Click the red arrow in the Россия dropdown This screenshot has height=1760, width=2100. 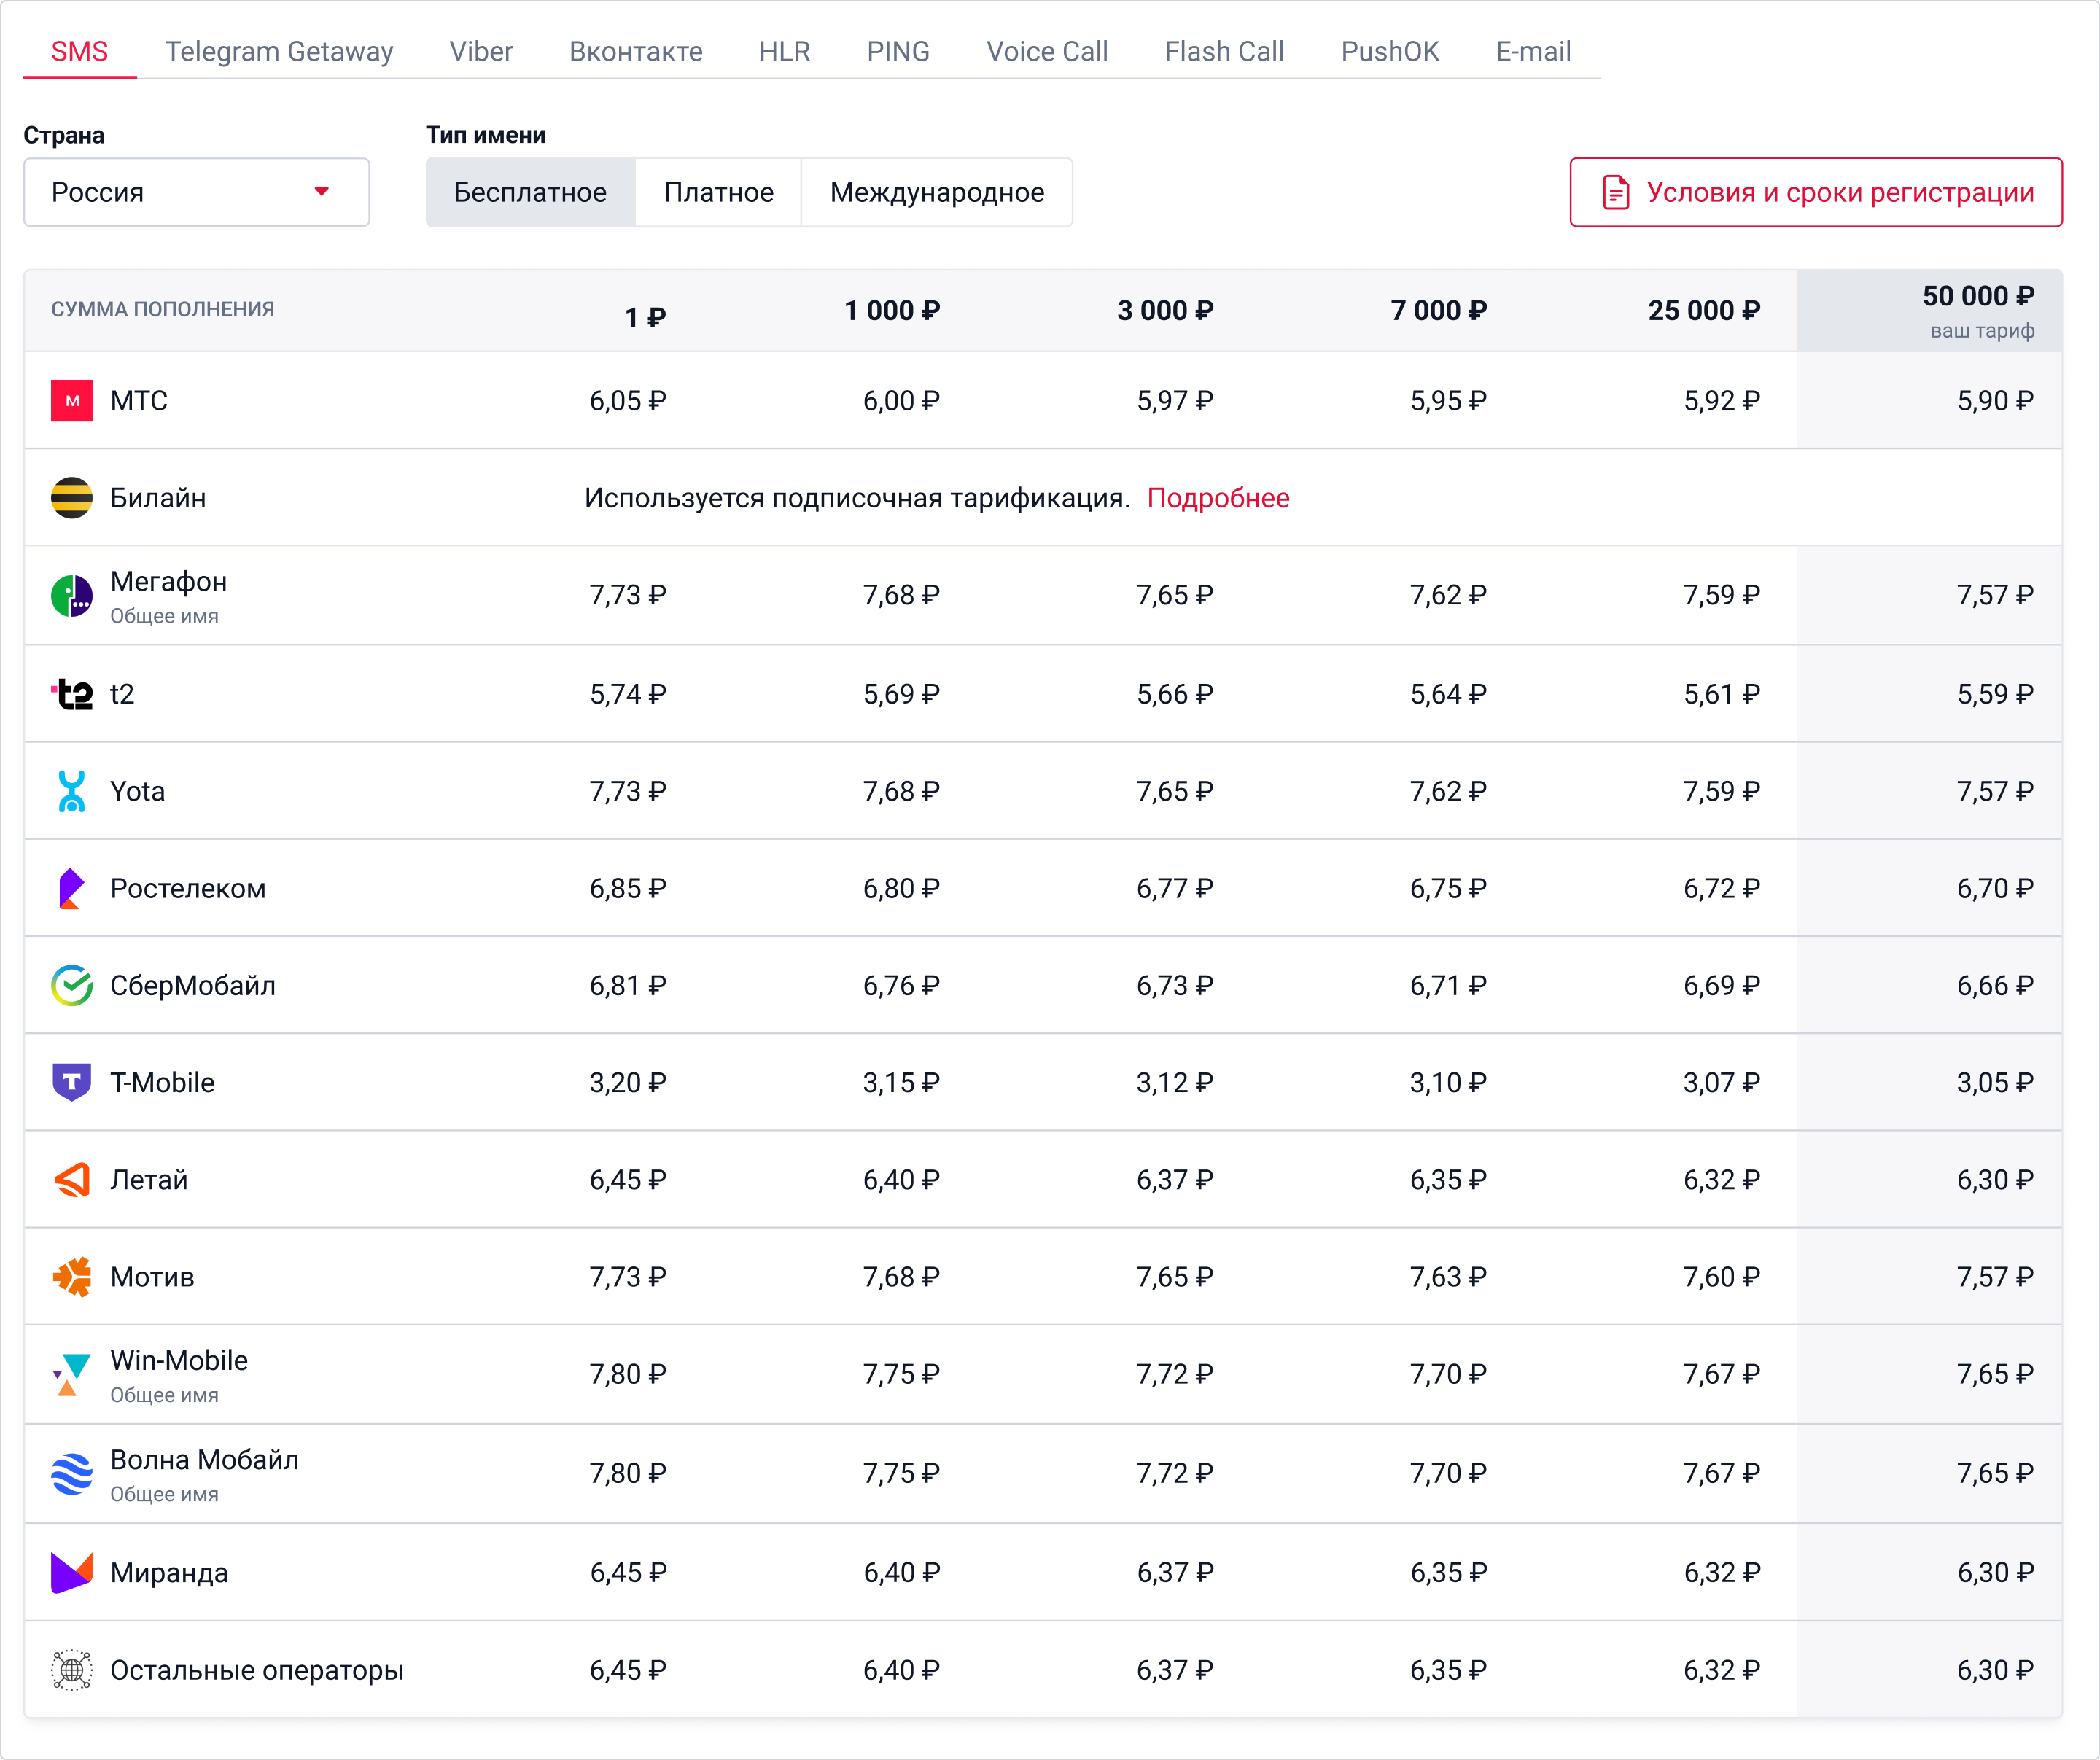(322, 192)
